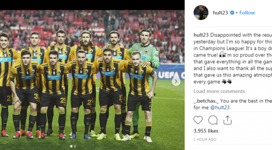Select the first carousel dot indicator

(x=71, y=146)
